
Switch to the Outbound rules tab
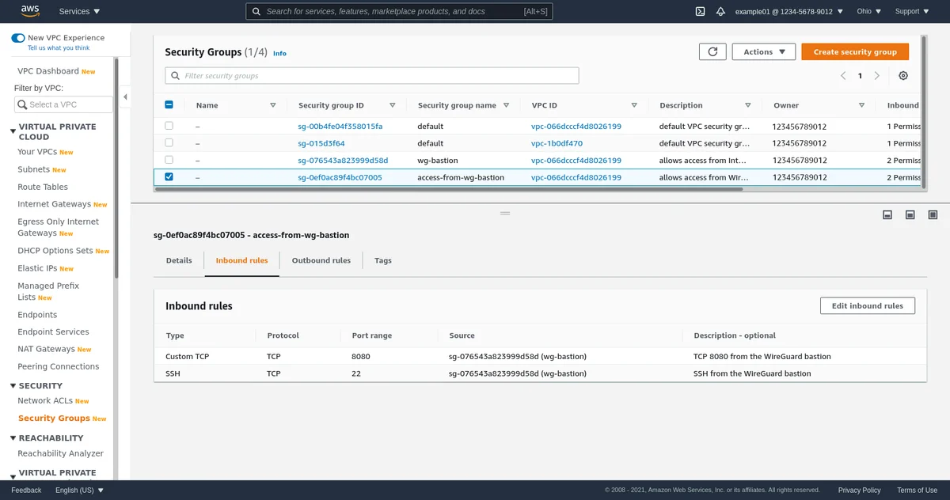coord(321,260)
